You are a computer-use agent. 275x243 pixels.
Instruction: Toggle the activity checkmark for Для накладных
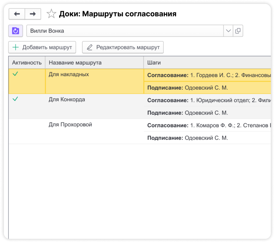pyautogui.click(x=16, y=74)
